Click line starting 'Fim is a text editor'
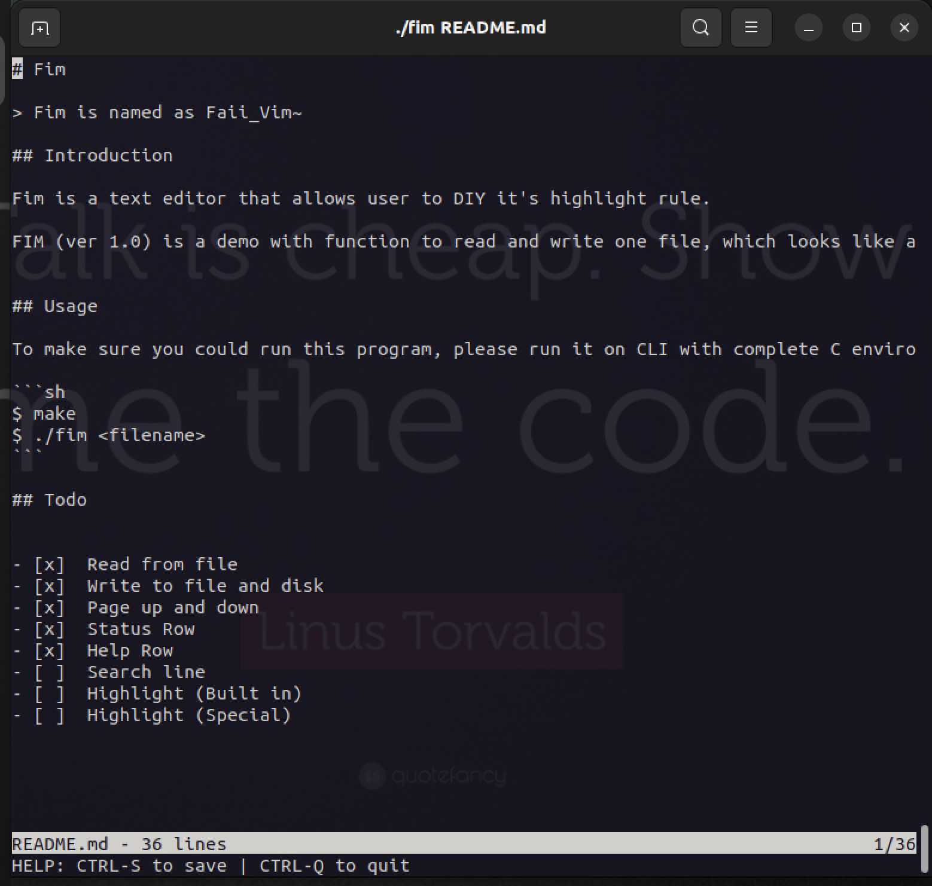932x886 pixels. click(x=361, y=198)
